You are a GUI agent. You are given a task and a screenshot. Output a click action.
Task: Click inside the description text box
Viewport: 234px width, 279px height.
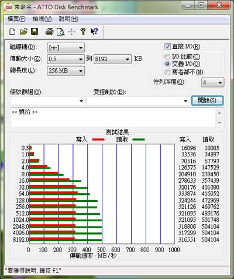click(x=113, y=118)
